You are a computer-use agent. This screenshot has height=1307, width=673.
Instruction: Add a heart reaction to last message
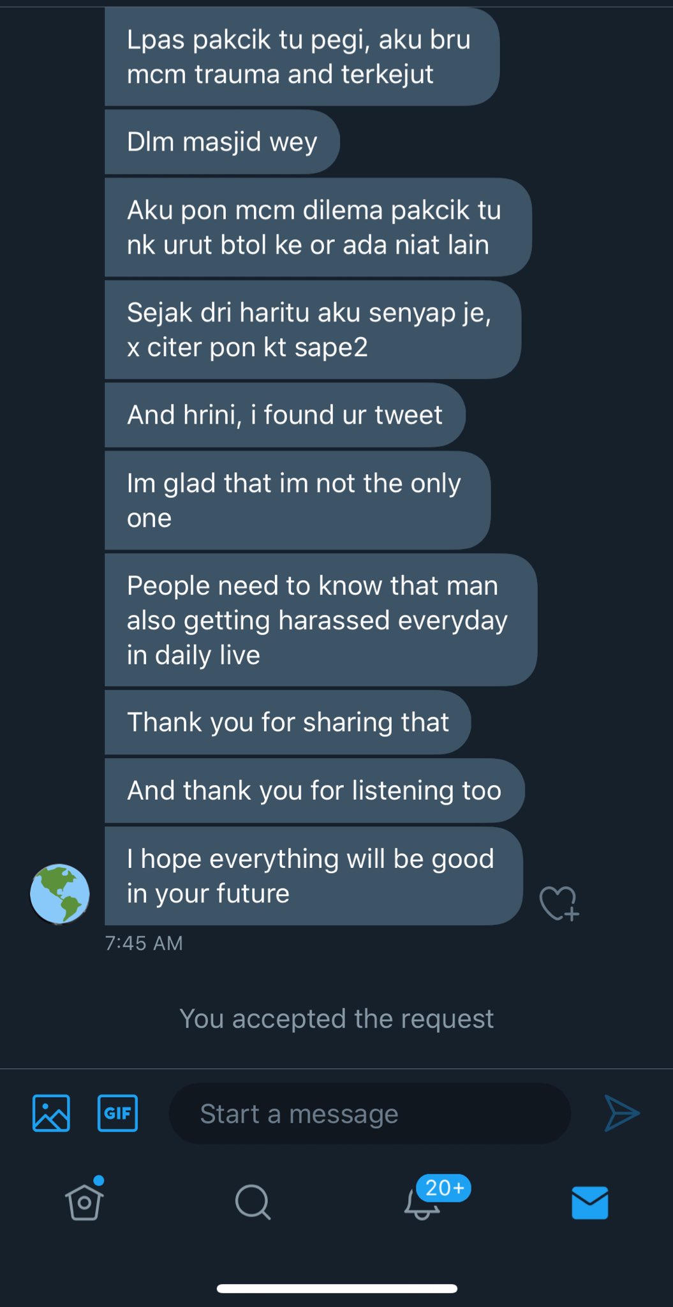559,903
